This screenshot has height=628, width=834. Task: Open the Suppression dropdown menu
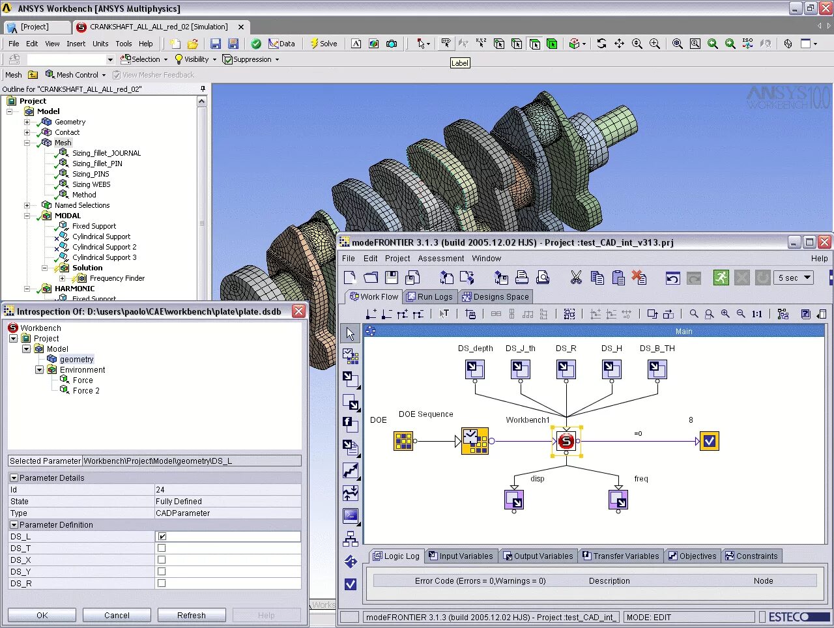(251, 59)
